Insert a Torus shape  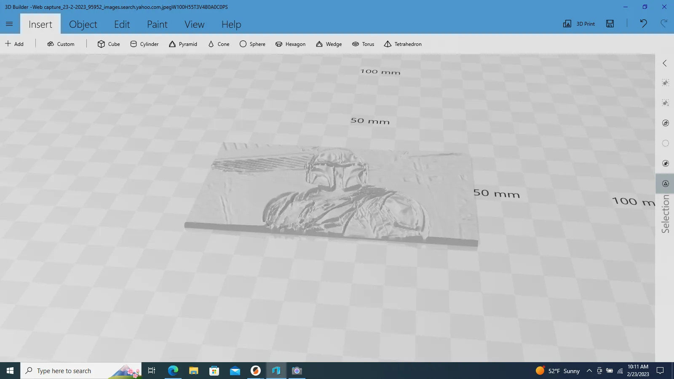[363, 44]
